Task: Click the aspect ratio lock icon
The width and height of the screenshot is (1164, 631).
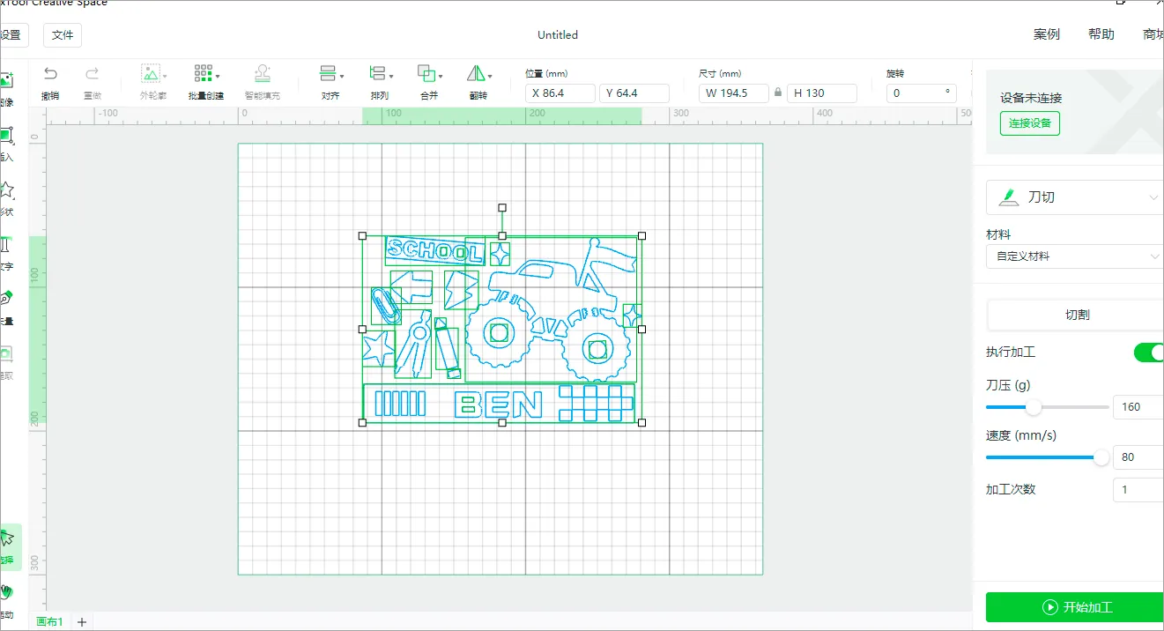Action: [x=777, y=93]
